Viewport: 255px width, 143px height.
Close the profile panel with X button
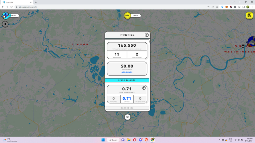(x=127, y=117)
